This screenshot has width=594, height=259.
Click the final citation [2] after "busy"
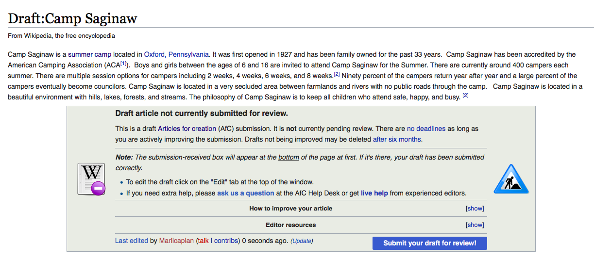tap(465, 96)
